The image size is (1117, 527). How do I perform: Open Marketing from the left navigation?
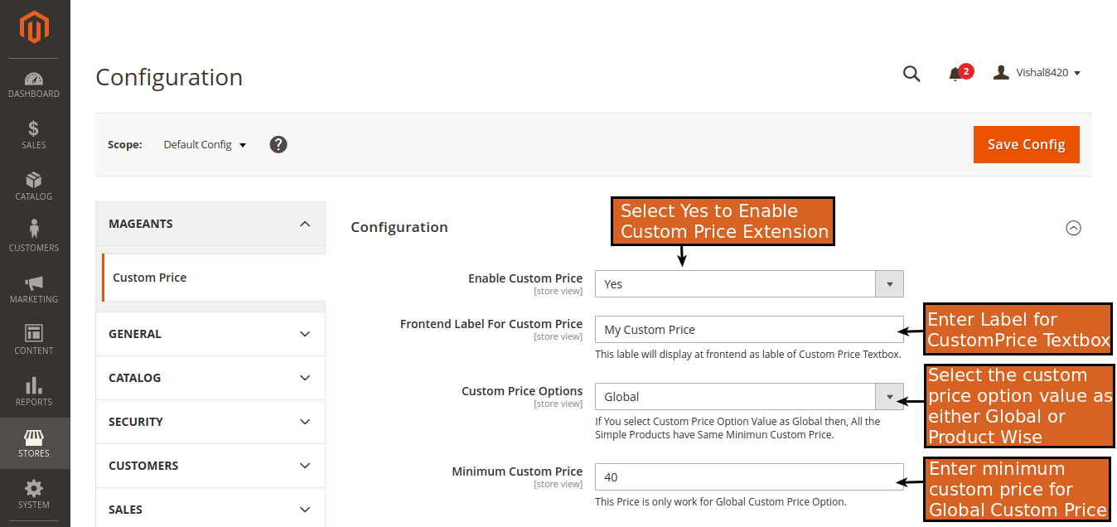(33, 288)
